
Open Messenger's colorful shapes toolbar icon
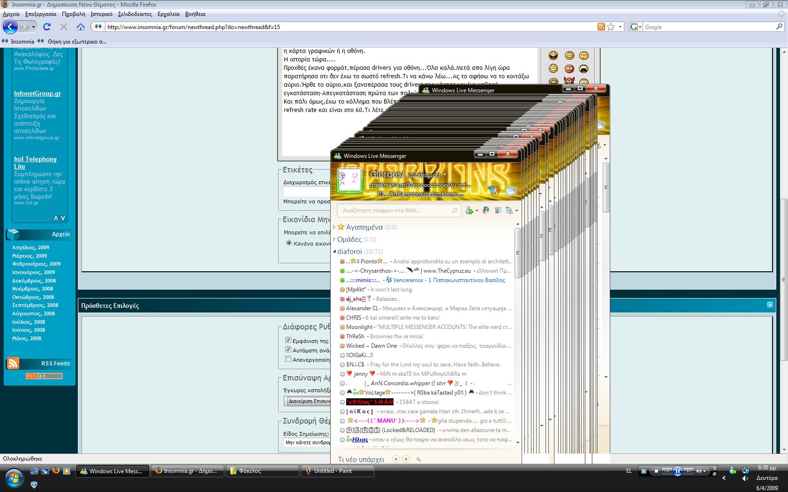(486, 210)
